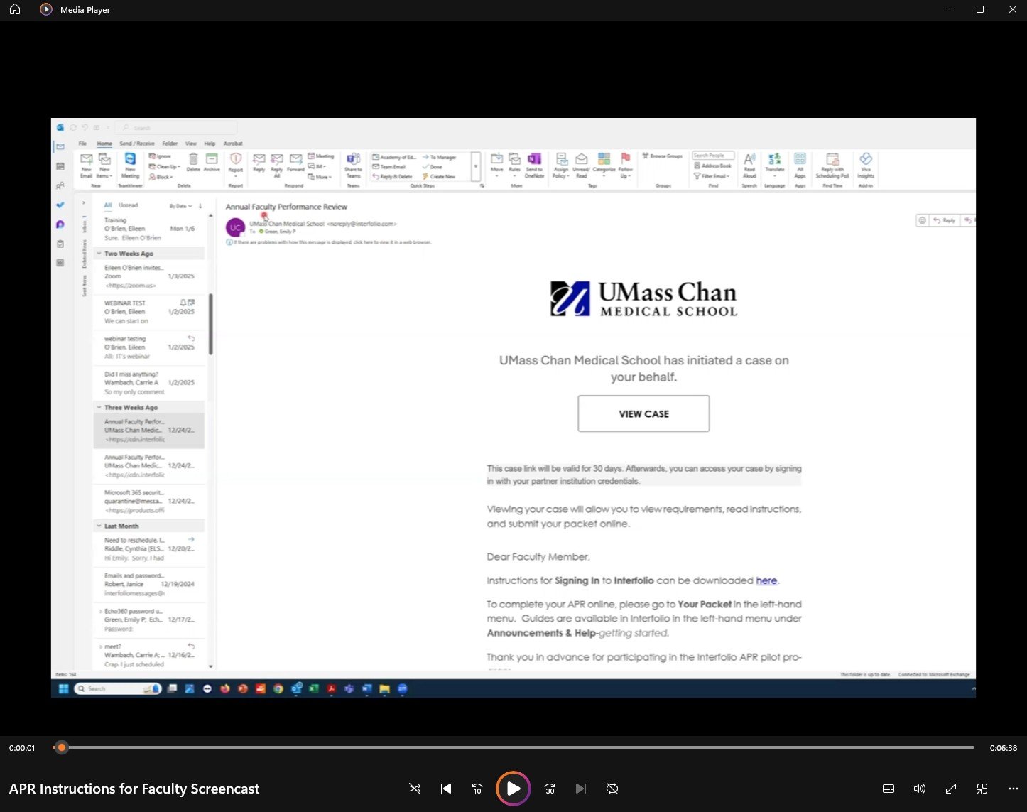The height and width of the screenshot is (812, 1027).
Task: Select the Send / Receive ribbon tab
Action: click(x=136, y=144)
